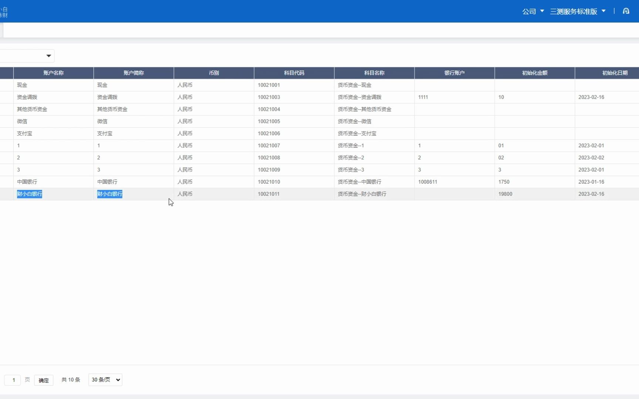The image size is (639, 399).
Task: Click subject code 10021007
Action: point(269,146)
